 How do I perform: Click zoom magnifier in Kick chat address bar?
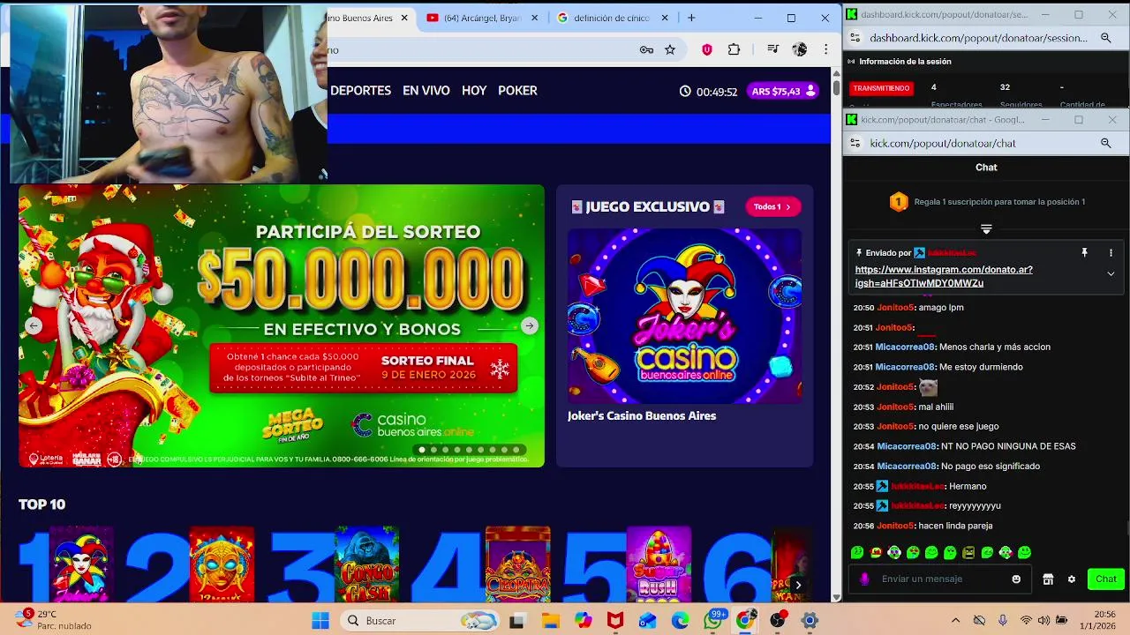(1105, 143)
